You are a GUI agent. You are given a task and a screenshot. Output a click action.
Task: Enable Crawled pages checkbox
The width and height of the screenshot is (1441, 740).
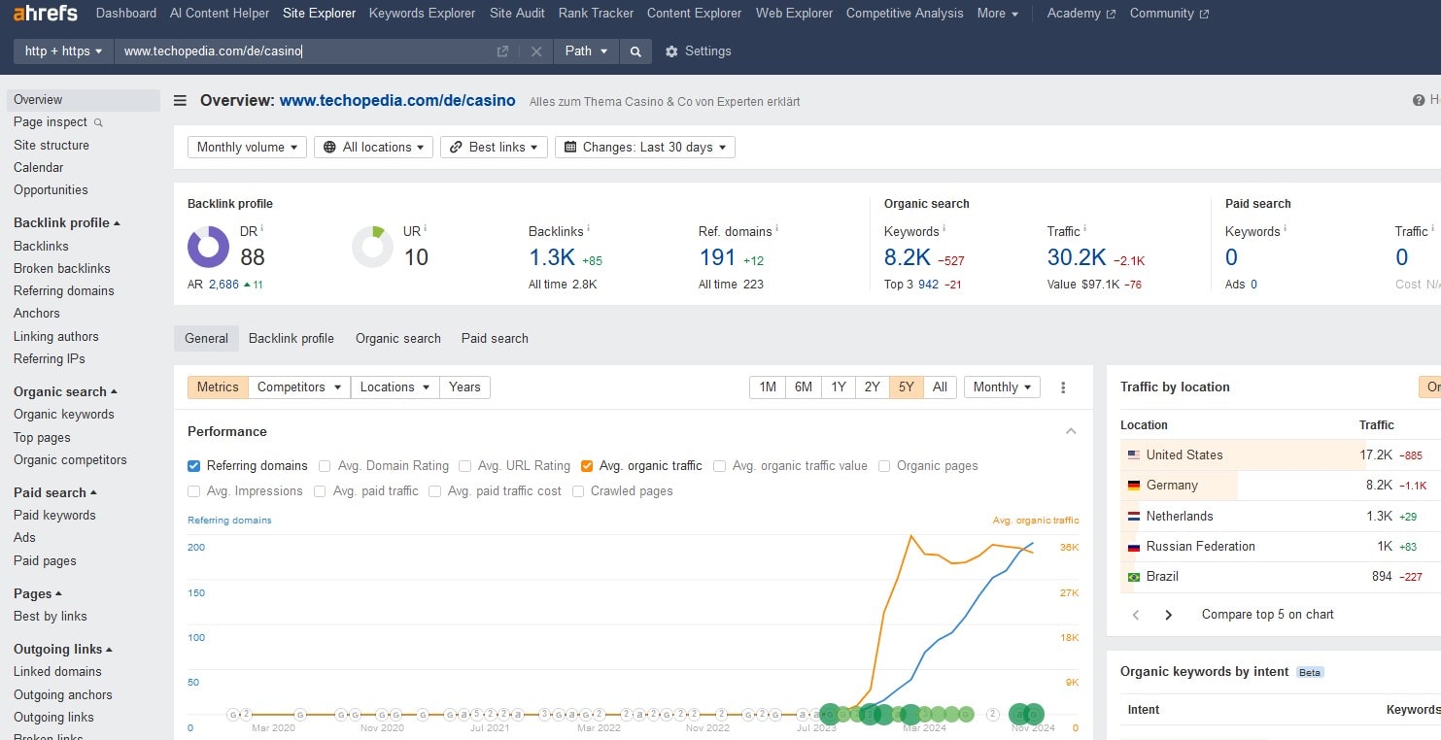[x=578, y=491]
